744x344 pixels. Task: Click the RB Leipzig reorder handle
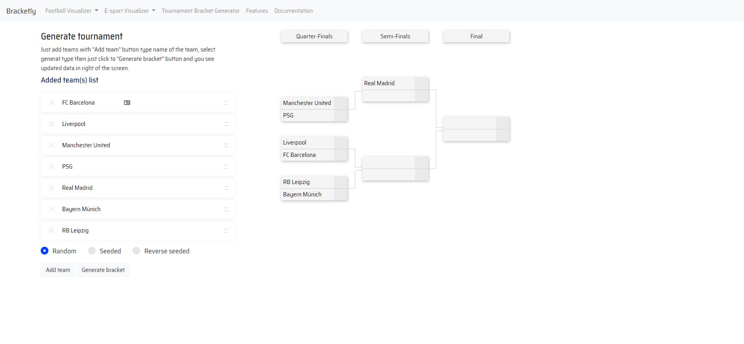tap(226, 230)
